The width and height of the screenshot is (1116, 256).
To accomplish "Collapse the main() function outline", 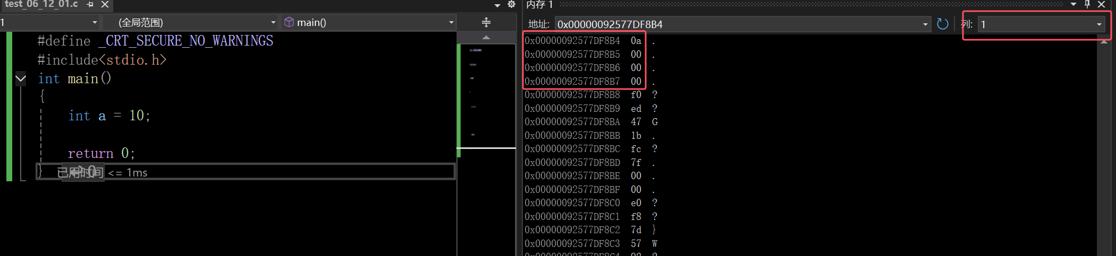I will coord(21,79).
